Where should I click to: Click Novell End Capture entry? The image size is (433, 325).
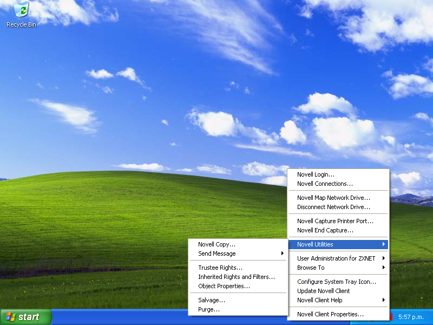click(338, 230)
